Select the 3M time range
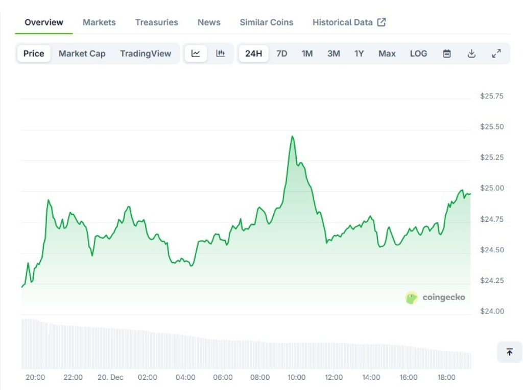The image size is (523, 390). click(x=334, y=54)
